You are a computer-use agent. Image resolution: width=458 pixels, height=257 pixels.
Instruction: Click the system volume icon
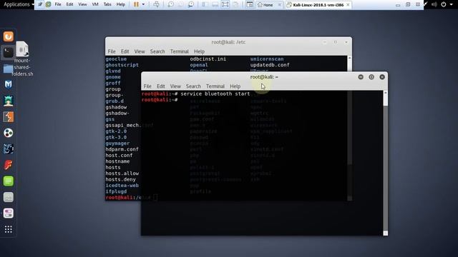tap(434, 4)
